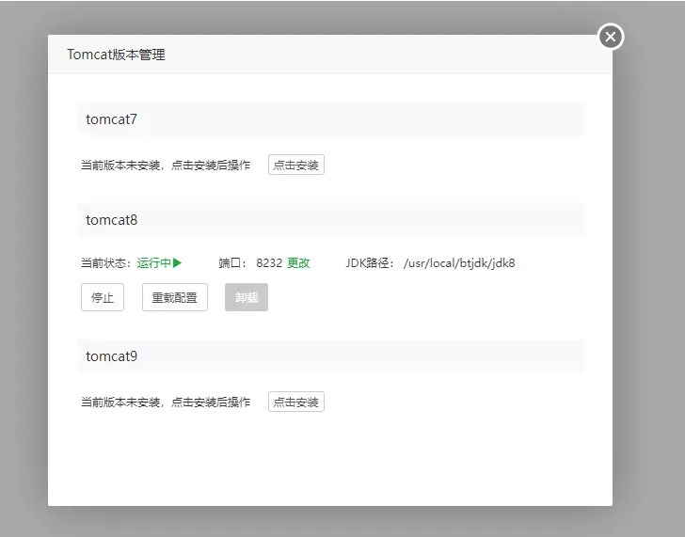This screenshot has width=685, height=537.
Task: Close the Tomcat版本管理 dialog
Action: tap(611, 37)
